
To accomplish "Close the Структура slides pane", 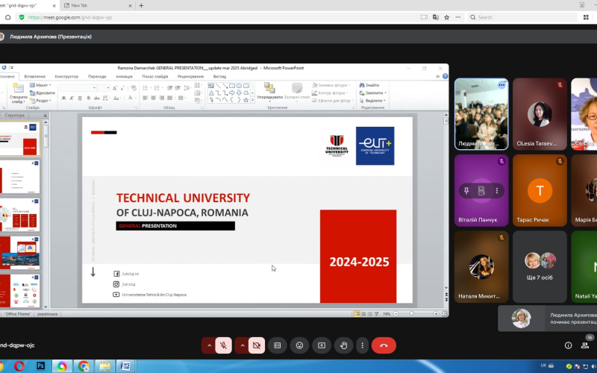I will [x=45, y=116].
